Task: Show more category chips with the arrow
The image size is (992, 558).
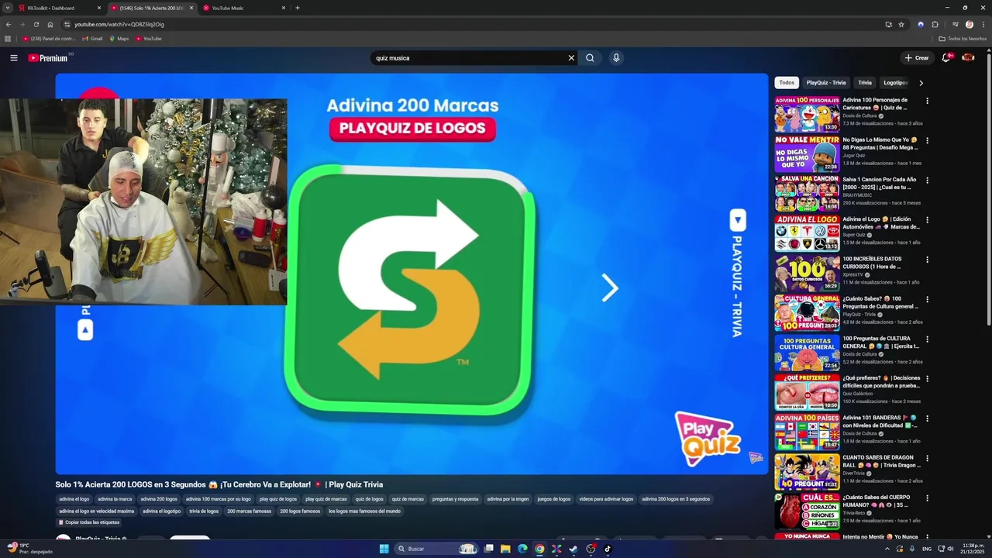Action: click(x=921, y=83)
